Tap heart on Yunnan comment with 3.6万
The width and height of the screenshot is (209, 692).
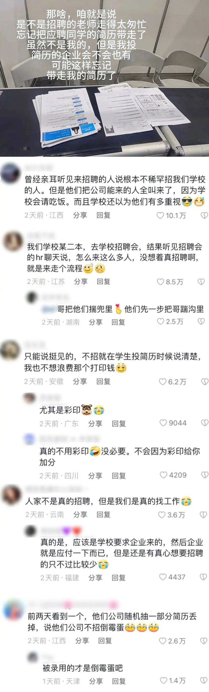162,515
